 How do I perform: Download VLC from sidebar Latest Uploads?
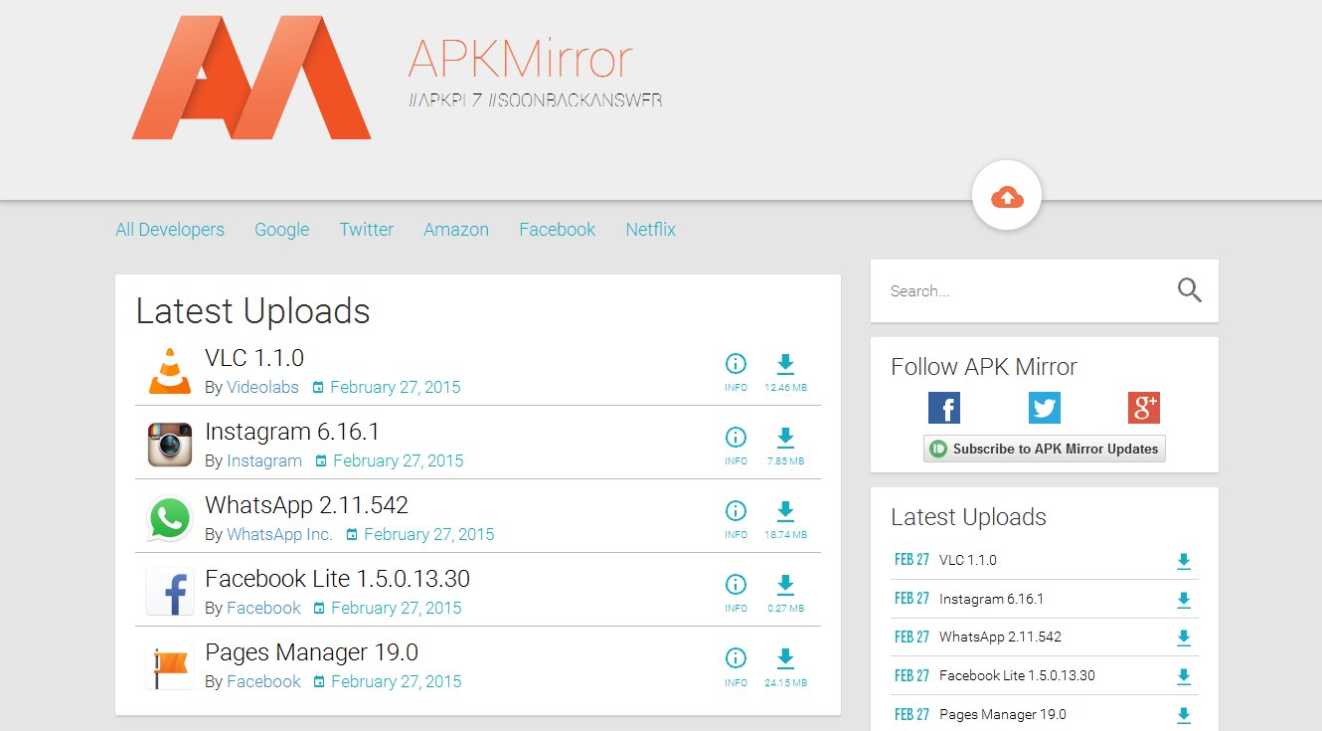pyautogui.click(x=1183, y=561)
